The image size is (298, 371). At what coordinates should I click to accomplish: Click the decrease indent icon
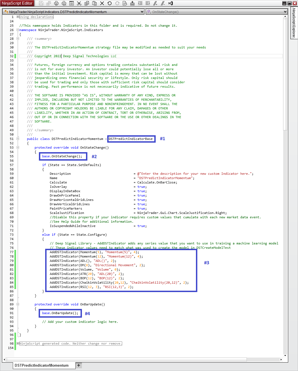coord(140,3)
